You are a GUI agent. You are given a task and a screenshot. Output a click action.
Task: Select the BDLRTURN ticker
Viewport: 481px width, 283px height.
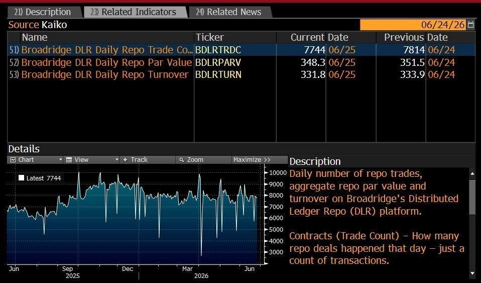(218, 75)
